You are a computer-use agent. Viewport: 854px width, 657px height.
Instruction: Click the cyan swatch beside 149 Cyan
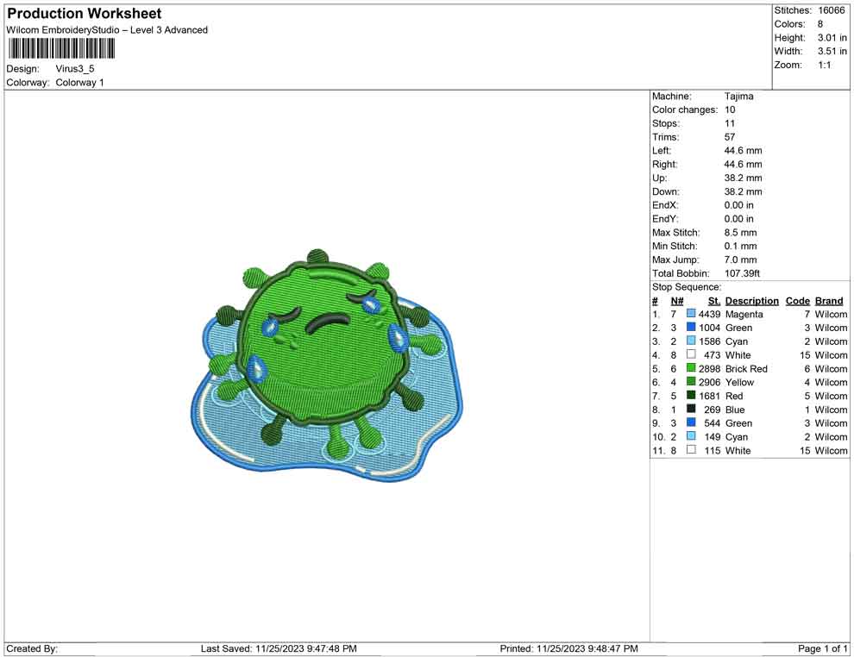click(691, 436)
